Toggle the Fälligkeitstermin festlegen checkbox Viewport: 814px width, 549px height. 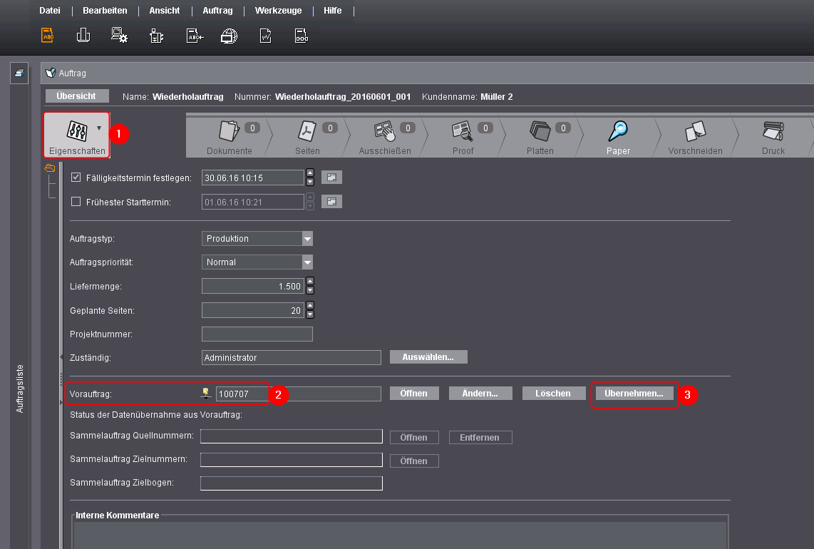click(76, 177)
